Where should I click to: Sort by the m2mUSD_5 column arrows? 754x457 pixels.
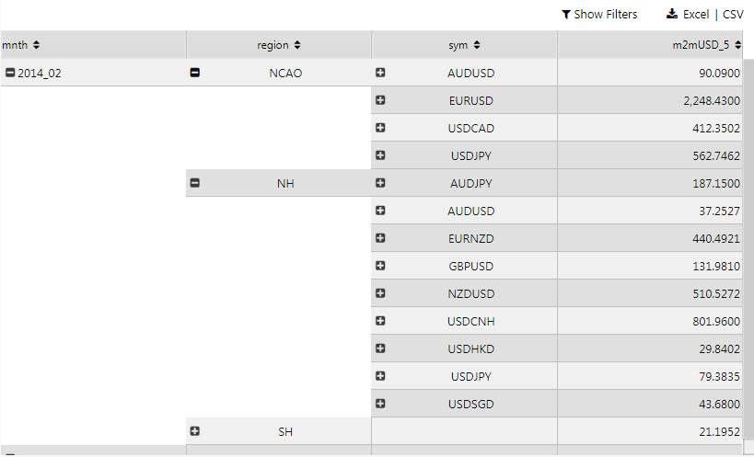738,45
